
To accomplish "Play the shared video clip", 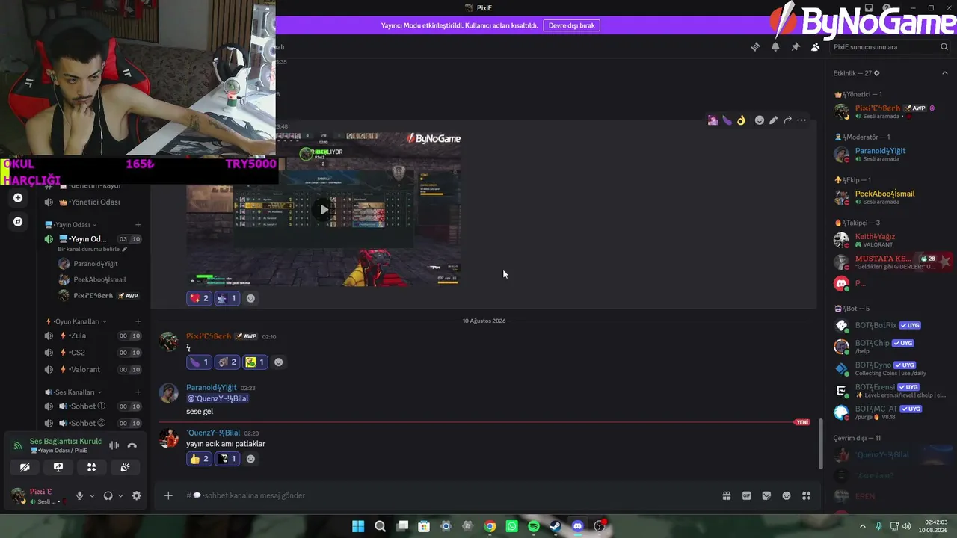I will tap(324, 209).
